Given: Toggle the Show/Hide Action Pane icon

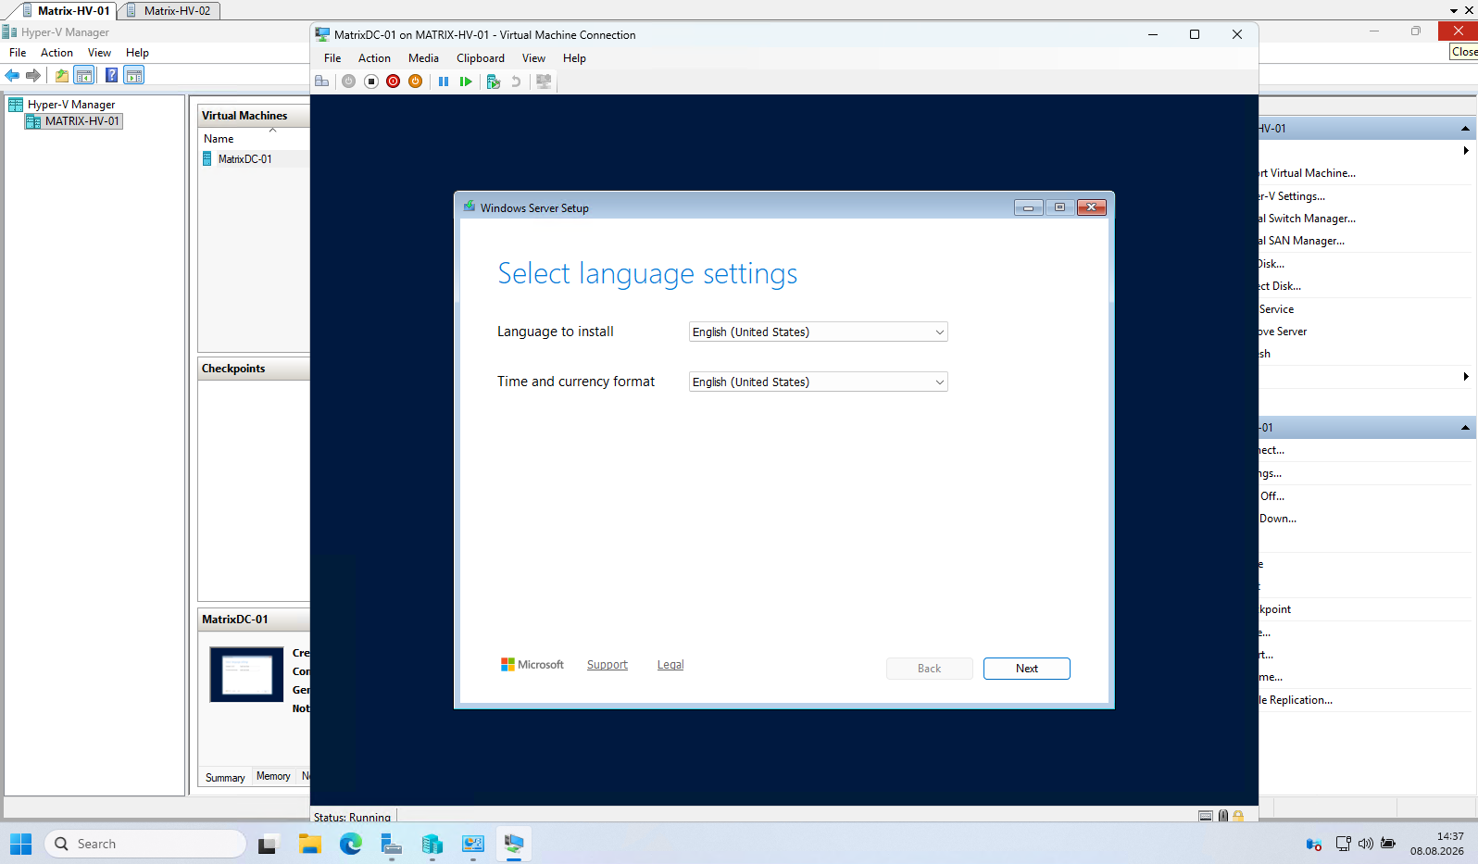Looking at the screenshot, I should click(x=133, y=75).
